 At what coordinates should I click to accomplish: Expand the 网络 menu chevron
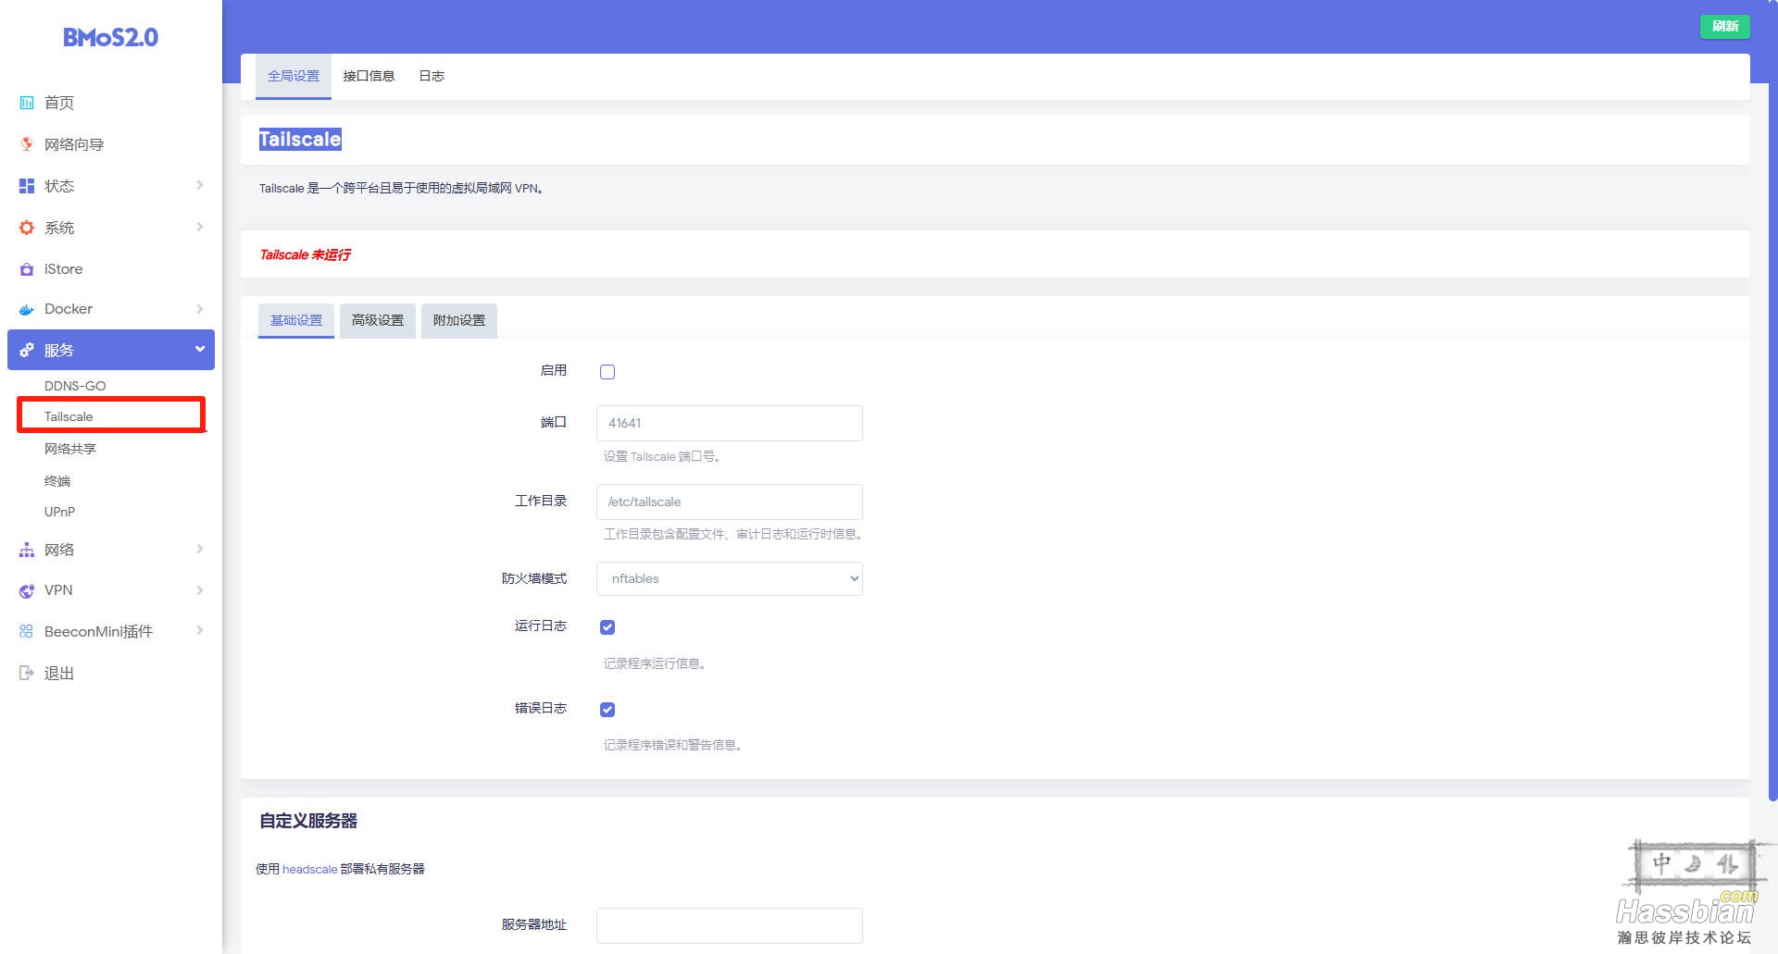199,549
